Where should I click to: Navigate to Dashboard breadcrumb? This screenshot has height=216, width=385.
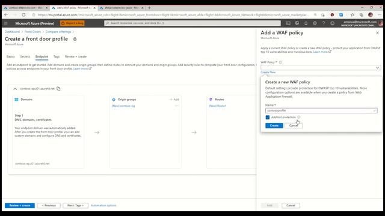point(12,32)
